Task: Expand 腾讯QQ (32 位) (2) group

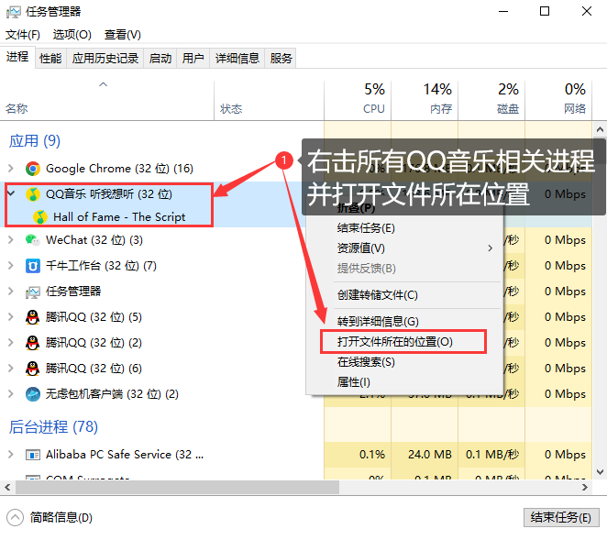Action: pos(11,343)
